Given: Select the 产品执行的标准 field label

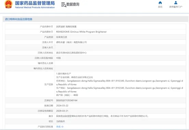Looking at the screenshot, I should pyautogui.click(x=45, y=127).
